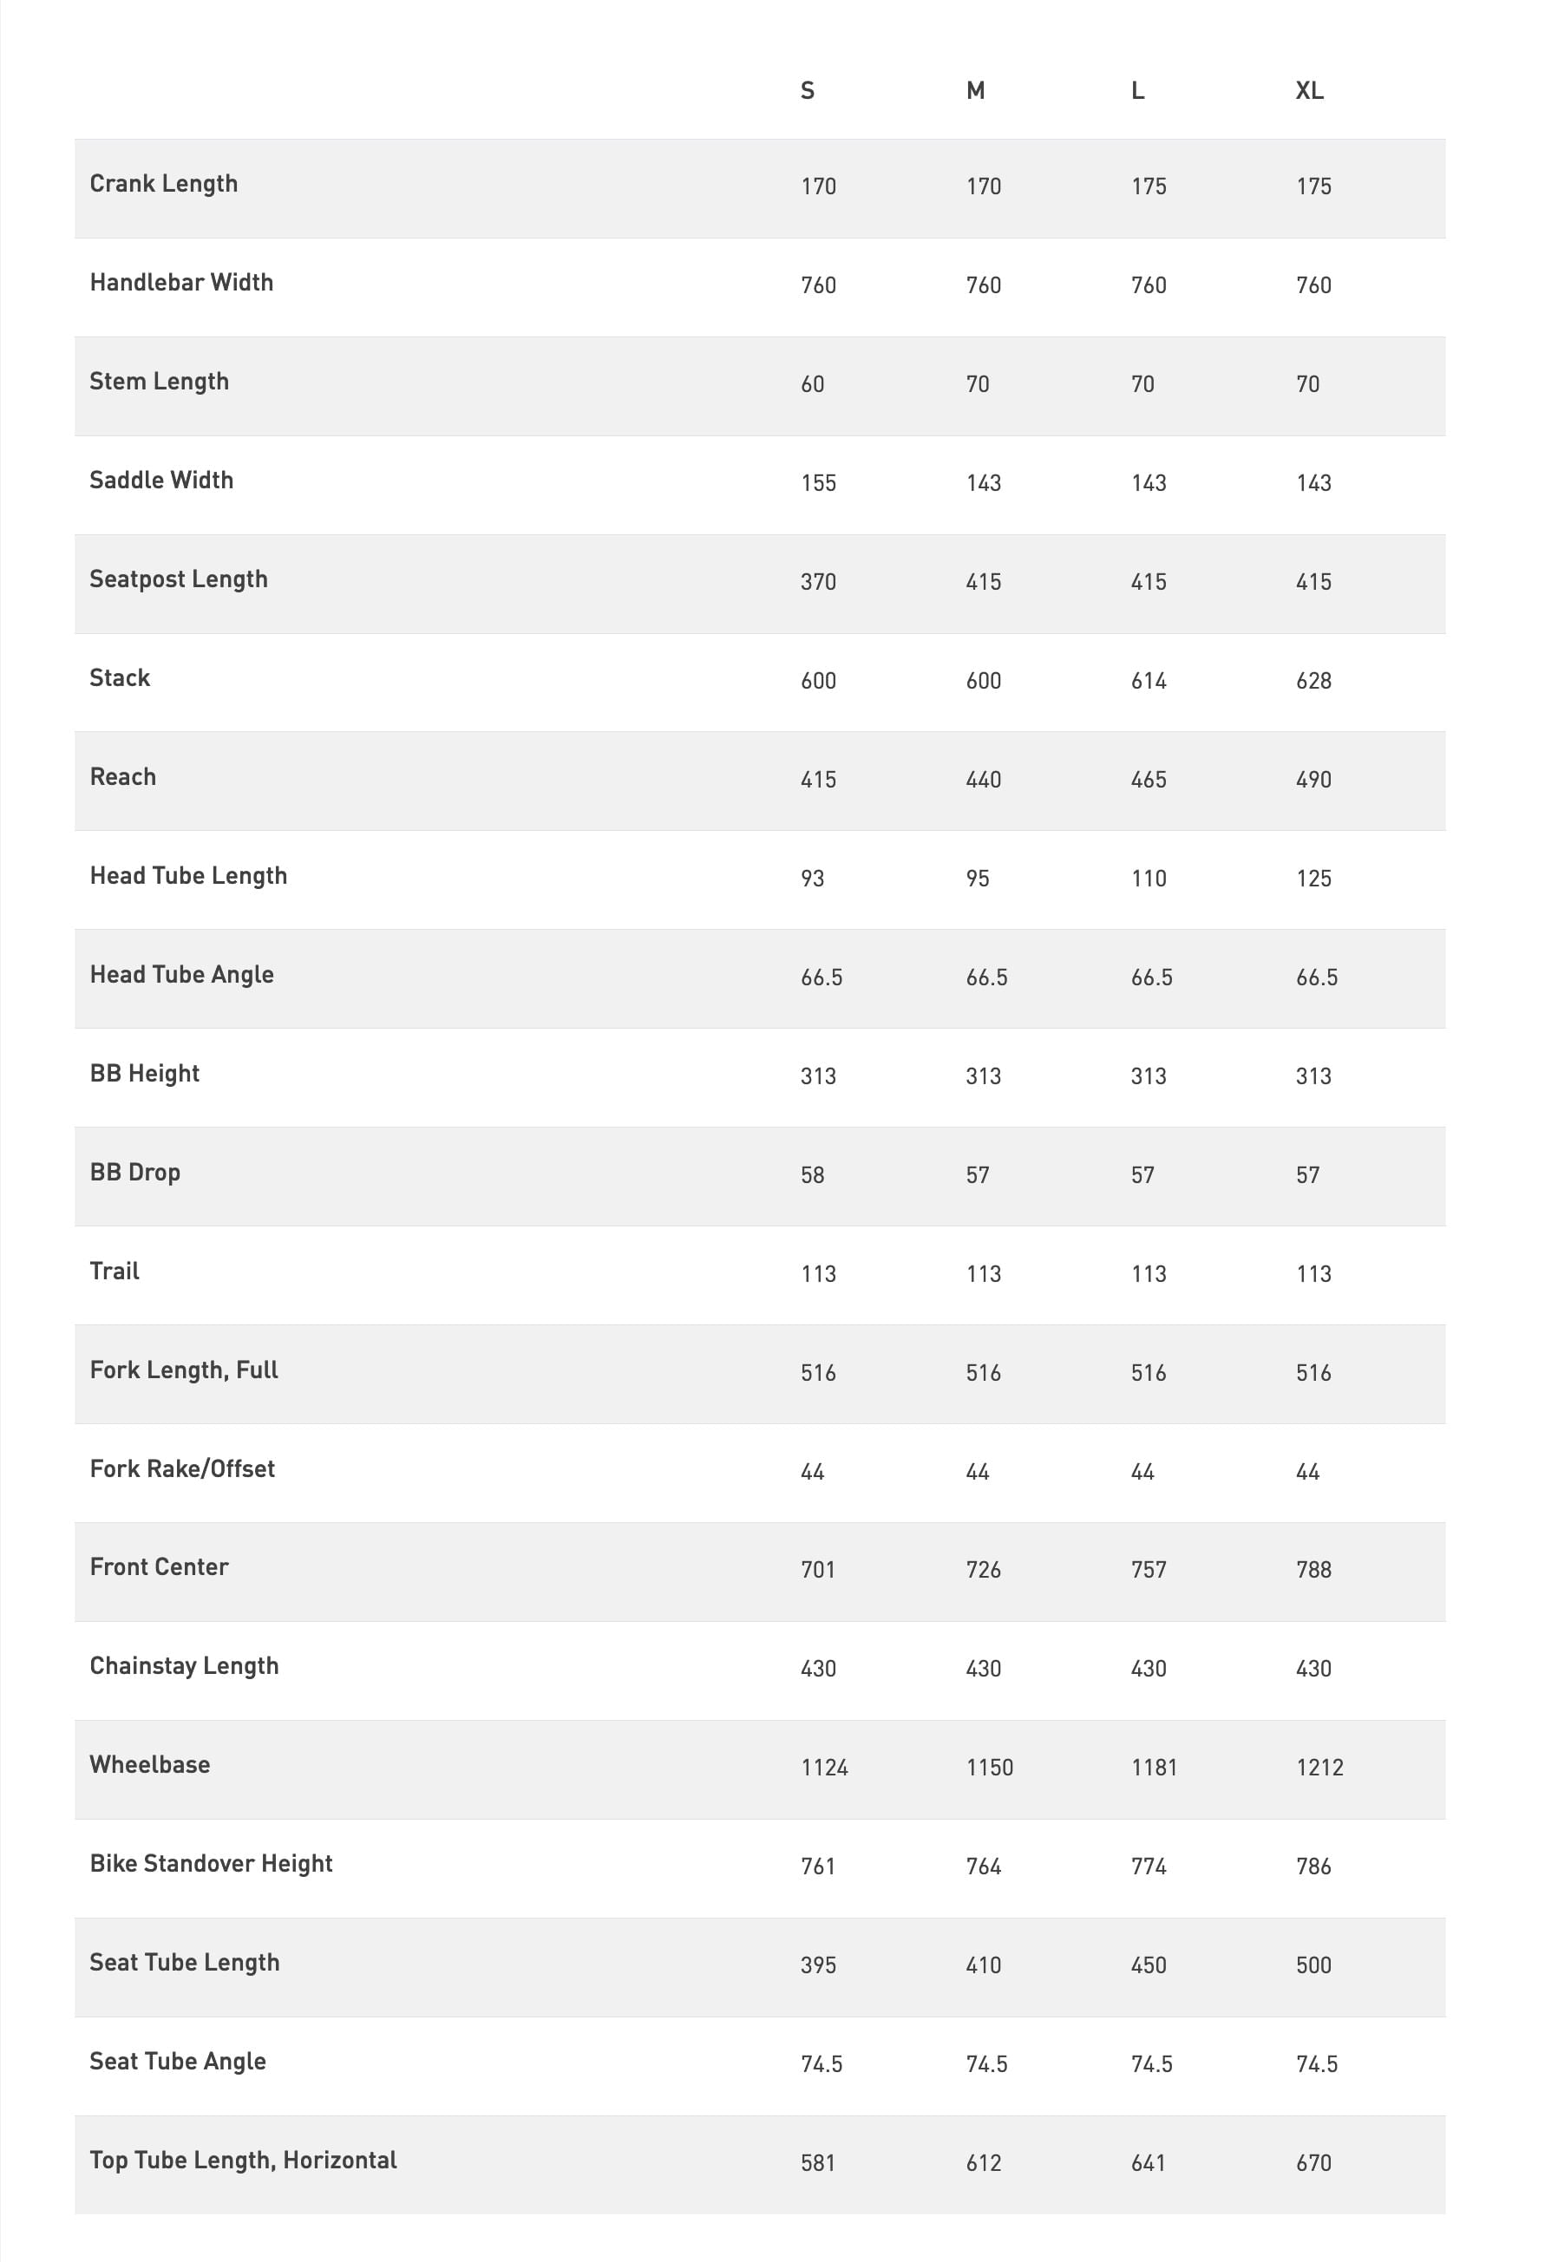Select the L size column header
Screen dimensions: 1558x2262
1137,91
